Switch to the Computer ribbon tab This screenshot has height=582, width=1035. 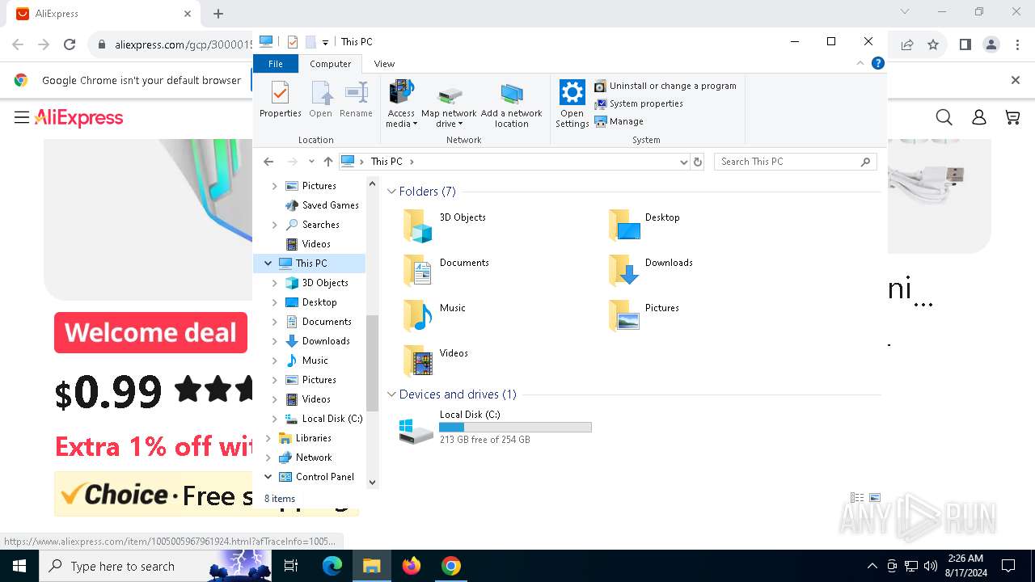pos(331,64)
